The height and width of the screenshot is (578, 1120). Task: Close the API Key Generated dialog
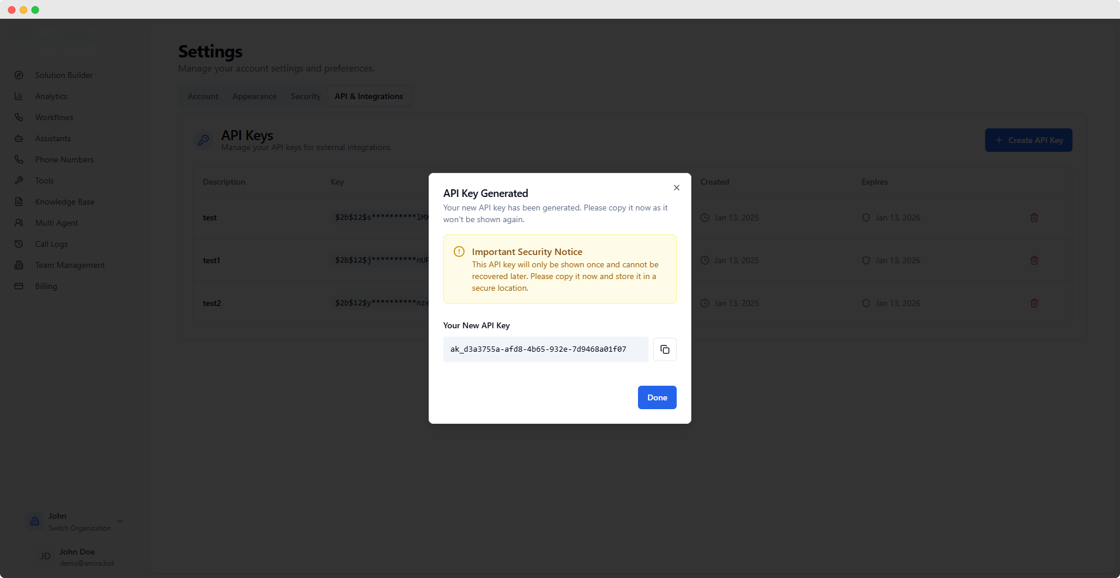click(676, 188)
